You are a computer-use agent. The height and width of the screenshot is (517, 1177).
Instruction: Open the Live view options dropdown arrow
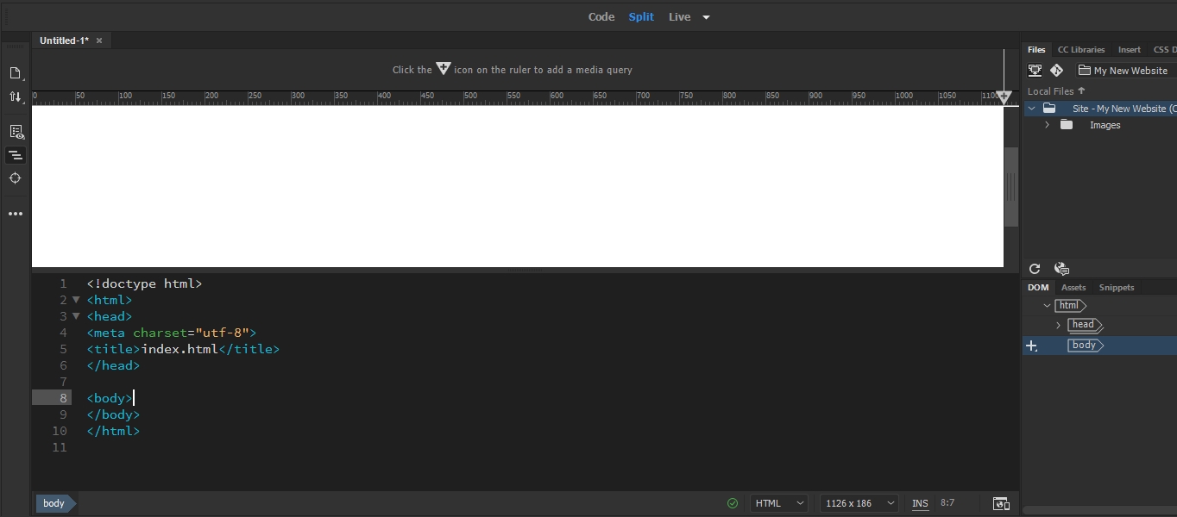[706, 17]
